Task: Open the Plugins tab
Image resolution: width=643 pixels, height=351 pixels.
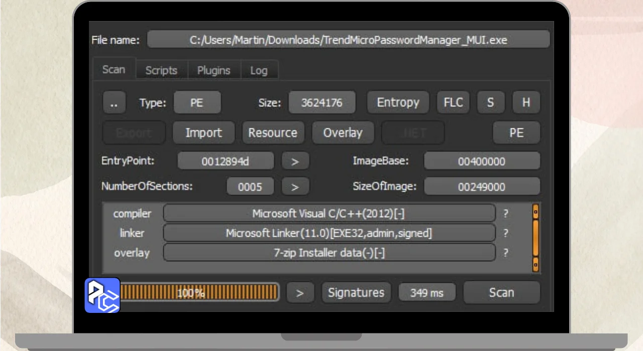Action: click(213, 71)
